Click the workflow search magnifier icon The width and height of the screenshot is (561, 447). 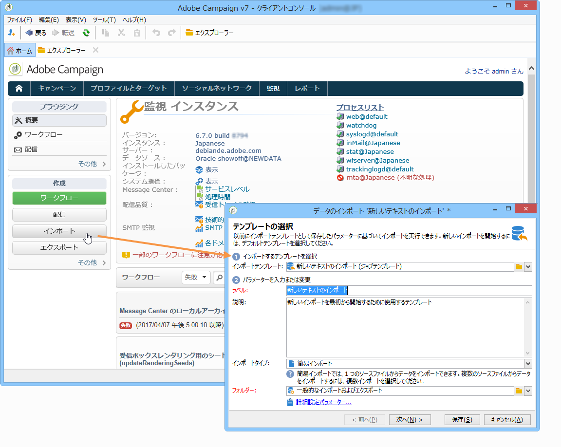click(x=219, y=278)
